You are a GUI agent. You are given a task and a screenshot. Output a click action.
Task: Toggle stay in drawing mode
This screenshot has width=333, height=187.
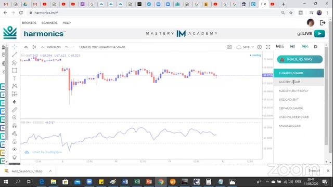click(x=15, y=133)
